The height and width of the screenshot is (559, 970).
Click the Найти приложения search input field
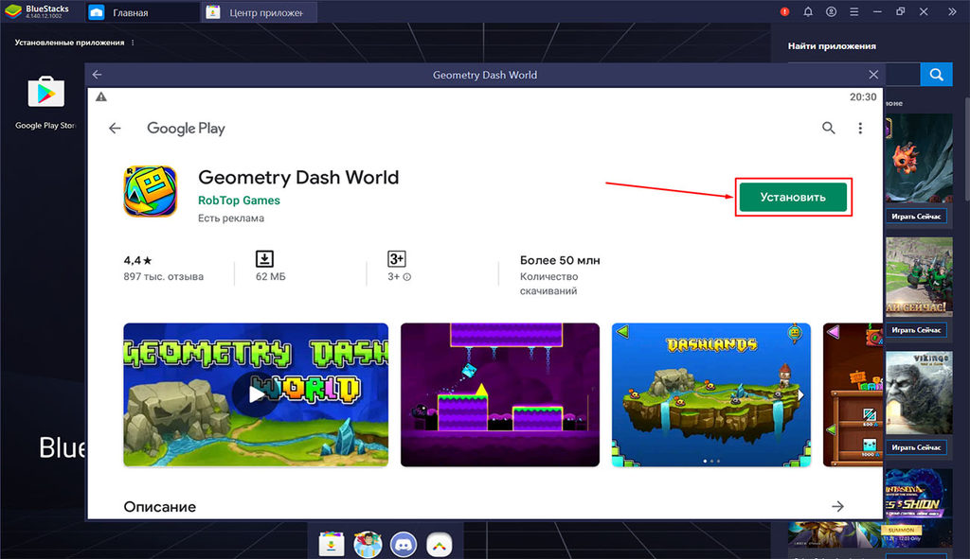[x=902, y=75]
